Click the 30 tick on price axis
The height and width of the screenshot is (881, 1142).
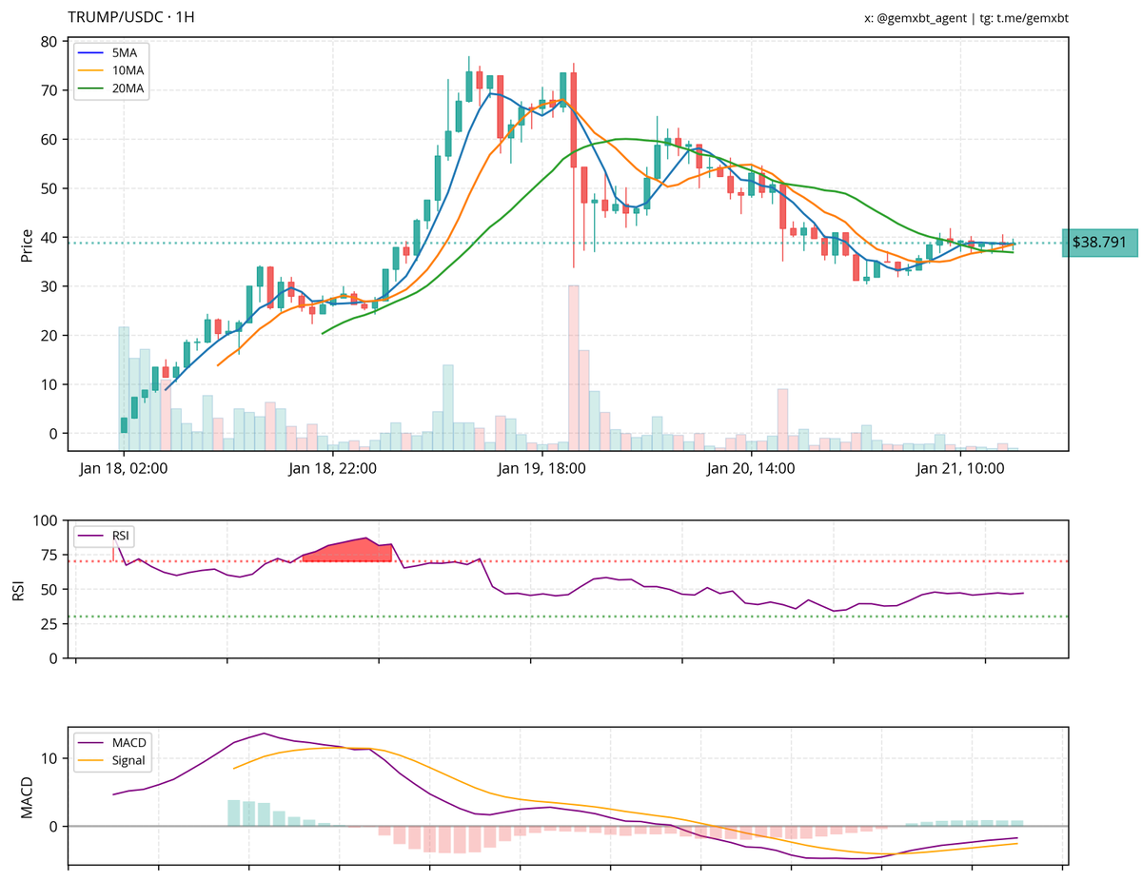pyautogui.click(x=49, y=286)
